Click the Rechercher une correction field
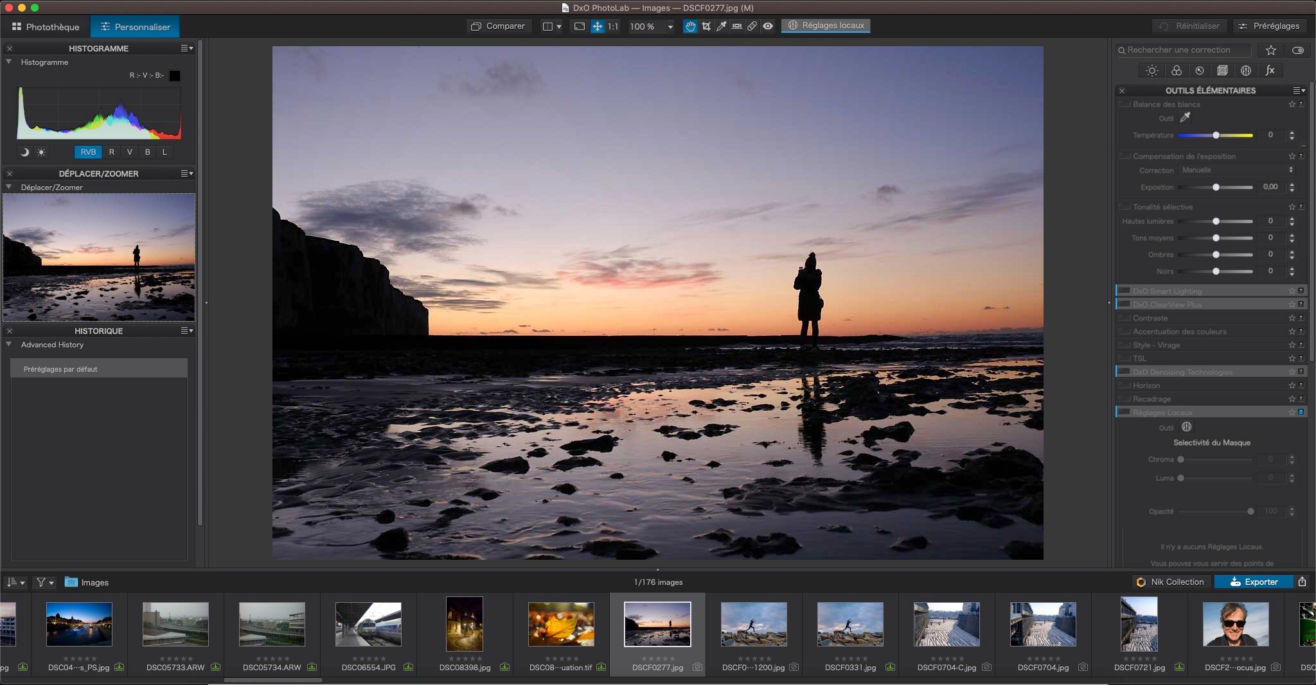 (x=1184, y=50)
